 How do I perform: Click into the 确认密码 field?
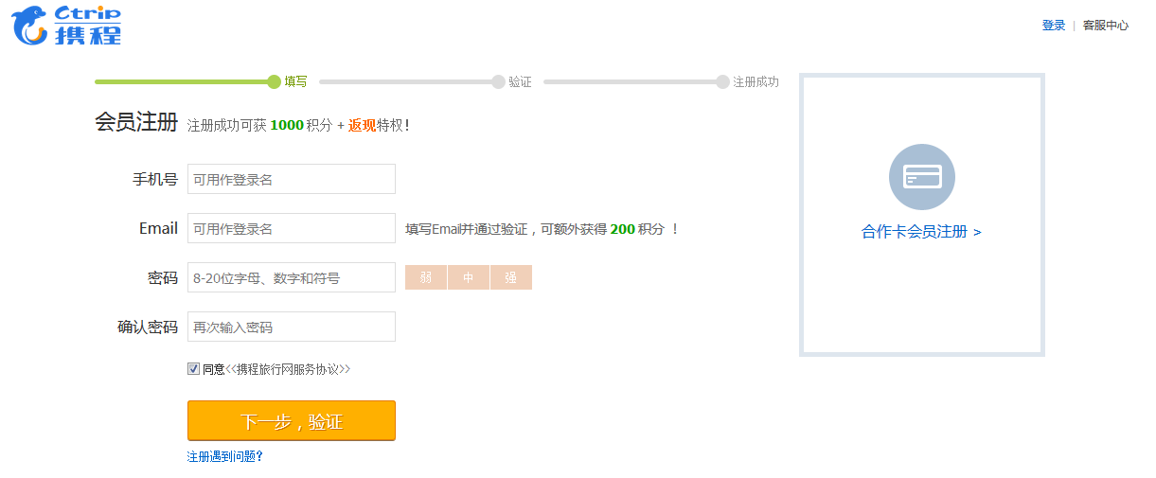click(291, 327)
